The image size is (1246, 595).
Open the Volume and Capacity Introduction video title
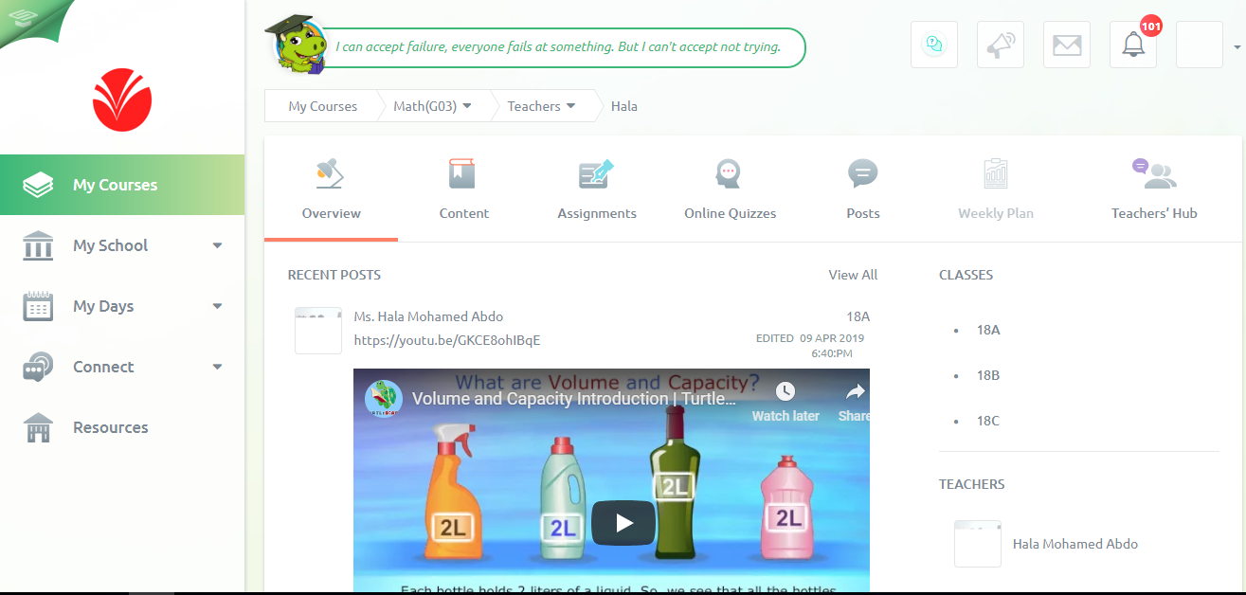(574, 399)
